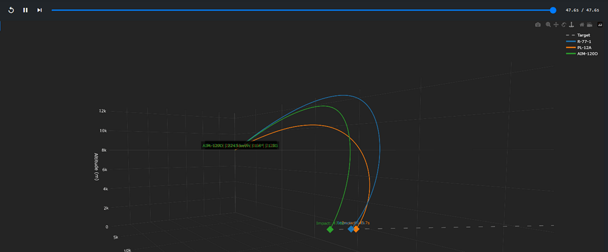608x252 pixels.
Task: Click the orange PL-12A impact marker
Action: pos(356,229)
